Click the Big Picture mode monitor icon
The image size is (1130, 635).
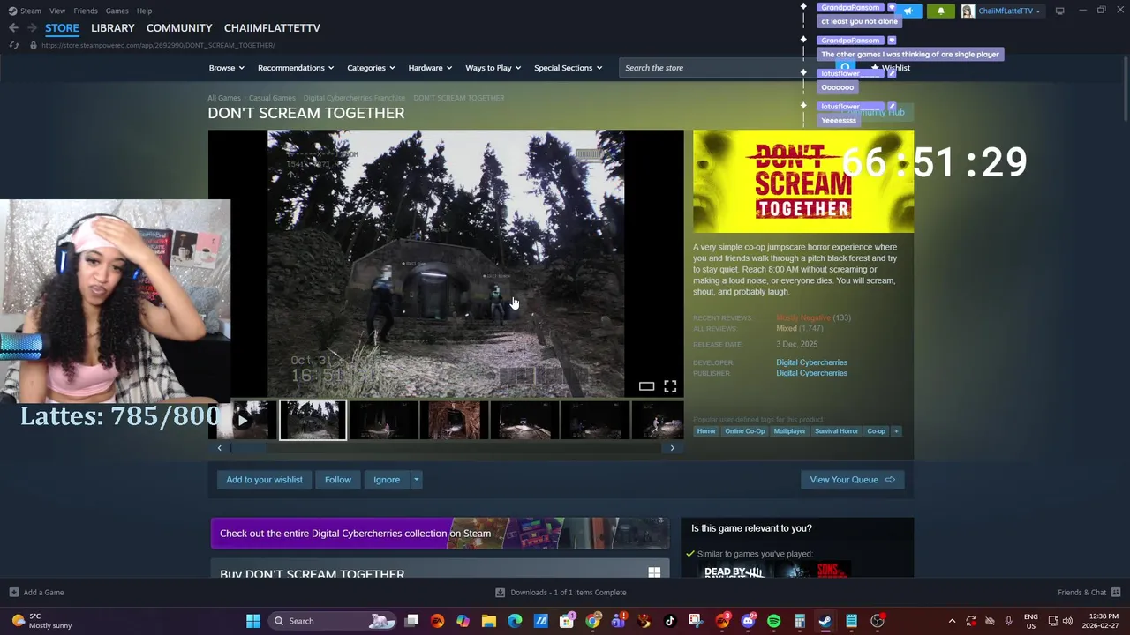(x=1059, y=11)
